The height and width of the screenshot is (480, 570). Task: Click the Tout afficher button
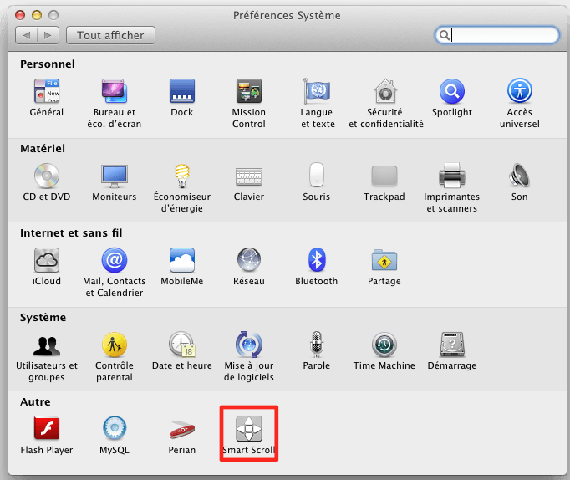110,35
